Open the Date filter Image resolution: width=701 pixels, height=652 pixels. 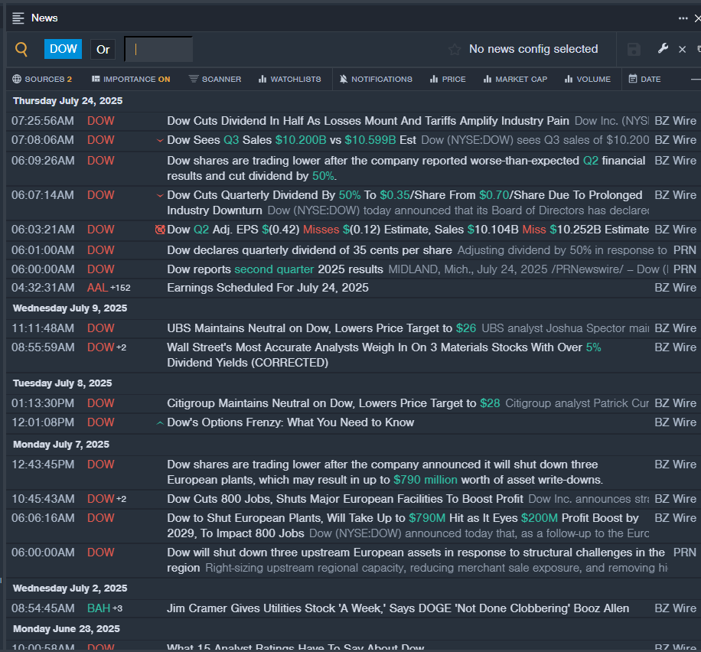(644, 79)
